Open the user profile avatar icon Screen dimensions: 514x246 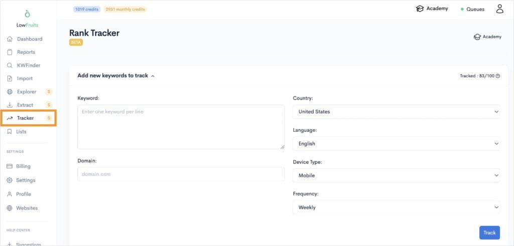(x=499, y=9)
